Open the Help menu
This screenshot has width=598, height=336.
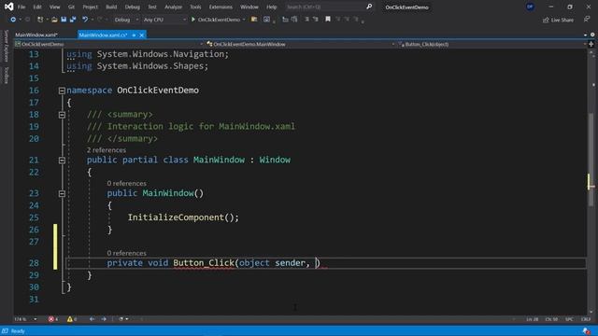(x=272, y=7)
